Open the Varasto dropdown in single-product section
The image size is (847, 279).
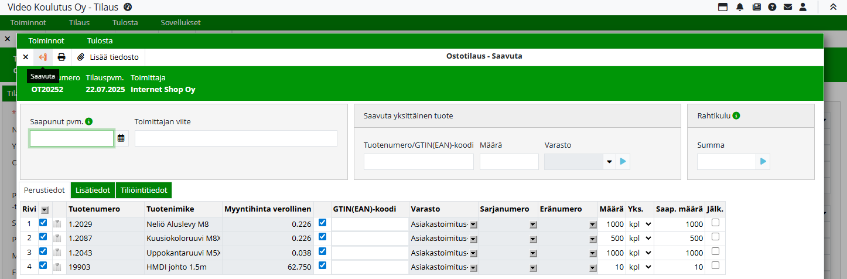tap(609, 162)
